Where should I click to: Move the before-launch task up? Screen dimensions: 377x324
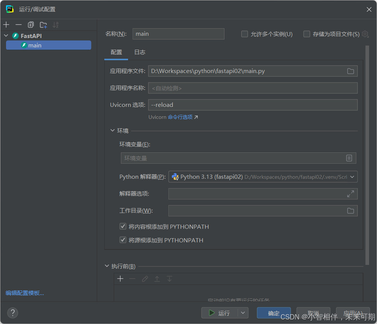coord(157,278)
